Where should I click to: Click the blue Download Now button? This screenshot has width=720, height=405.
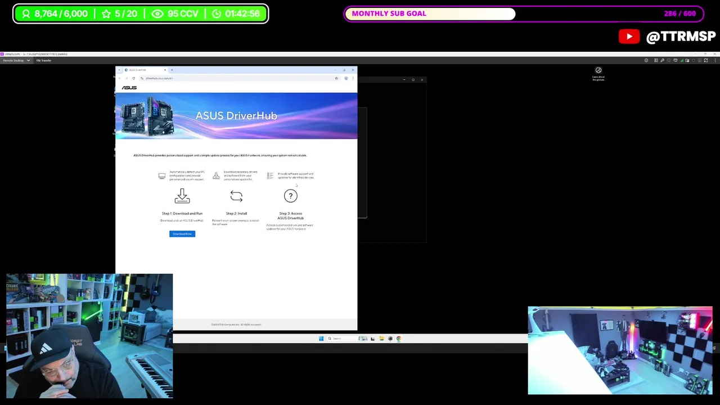tap(182, 233)
